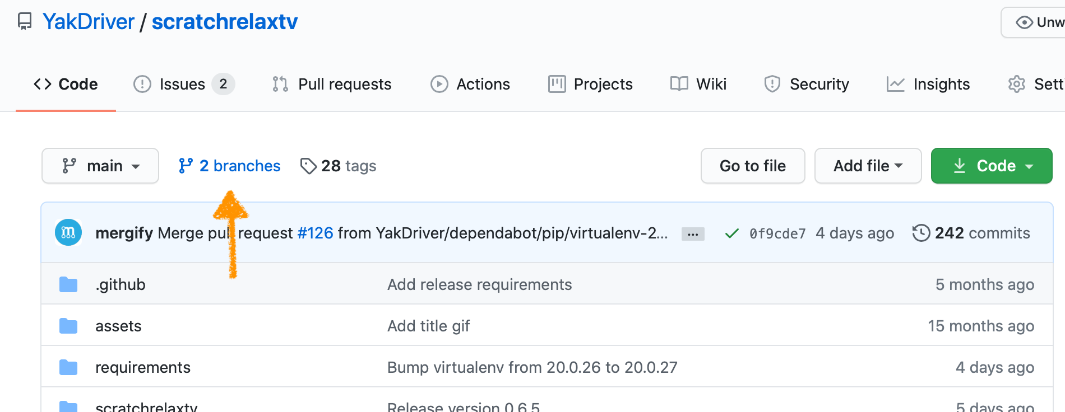
Task: Click the Go to file button
Action: 753,166
